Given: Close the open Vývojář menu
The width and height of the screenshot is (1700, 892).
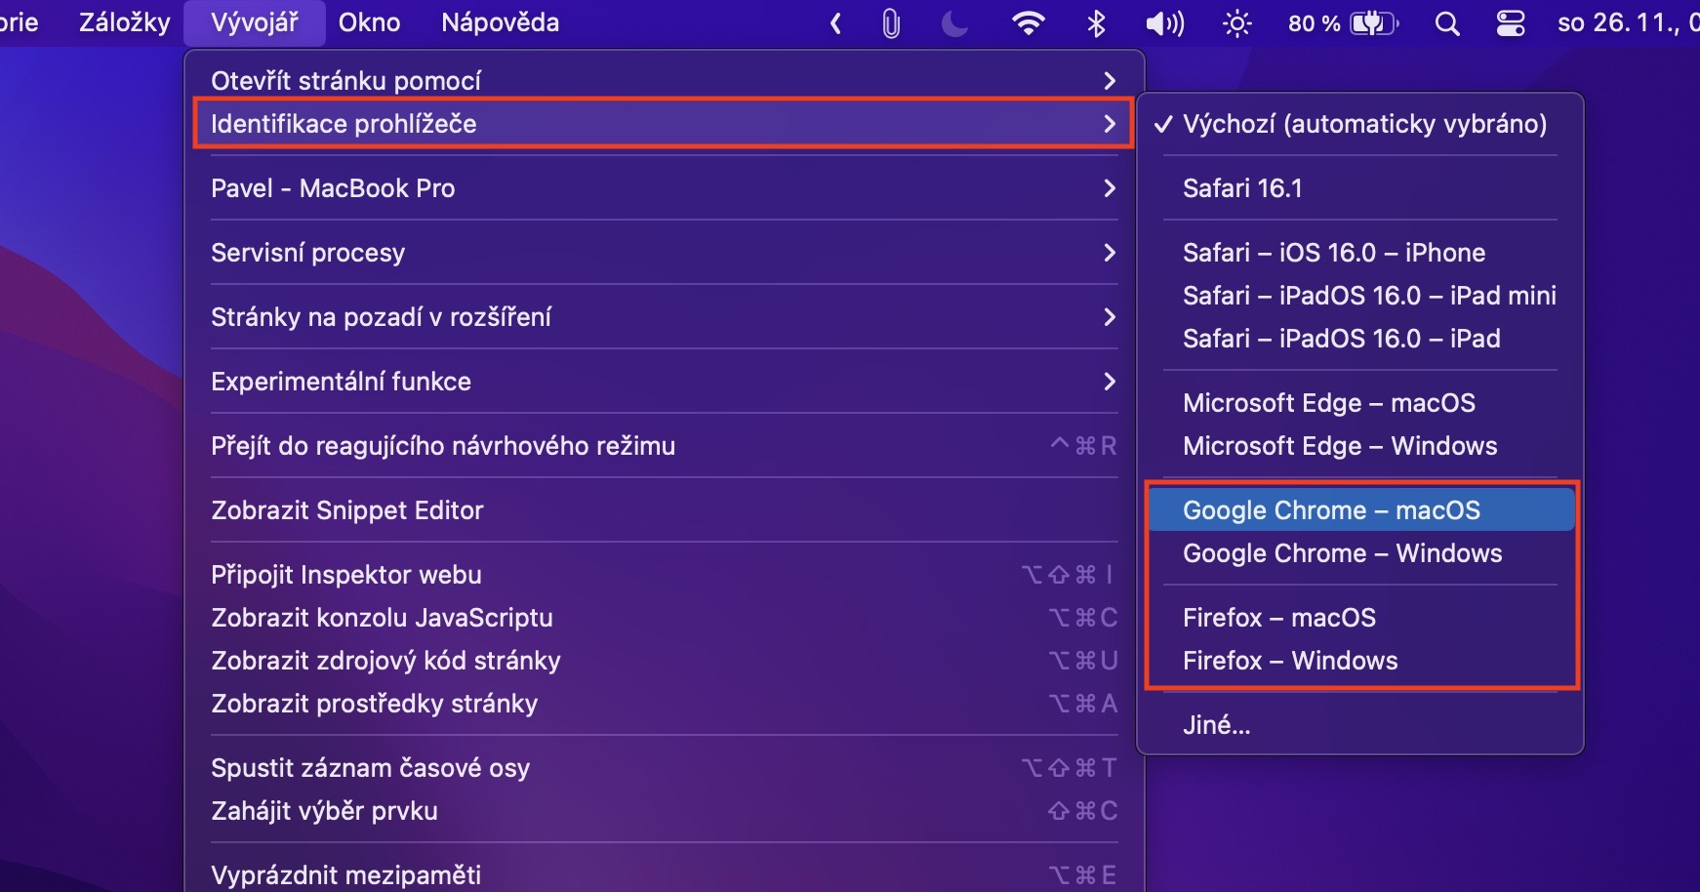Looking at the screenshot, I should (x=255, y=22).
